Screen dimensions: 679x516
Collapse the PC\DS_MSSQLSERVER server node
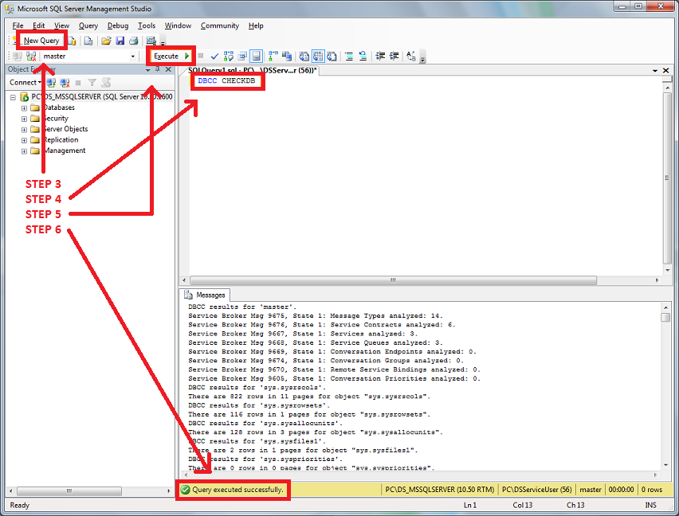pyautogui.click(x=14, y=97)
